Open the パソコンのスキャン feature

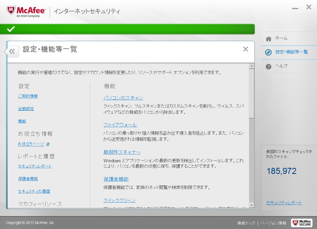(x=123, y=98)
